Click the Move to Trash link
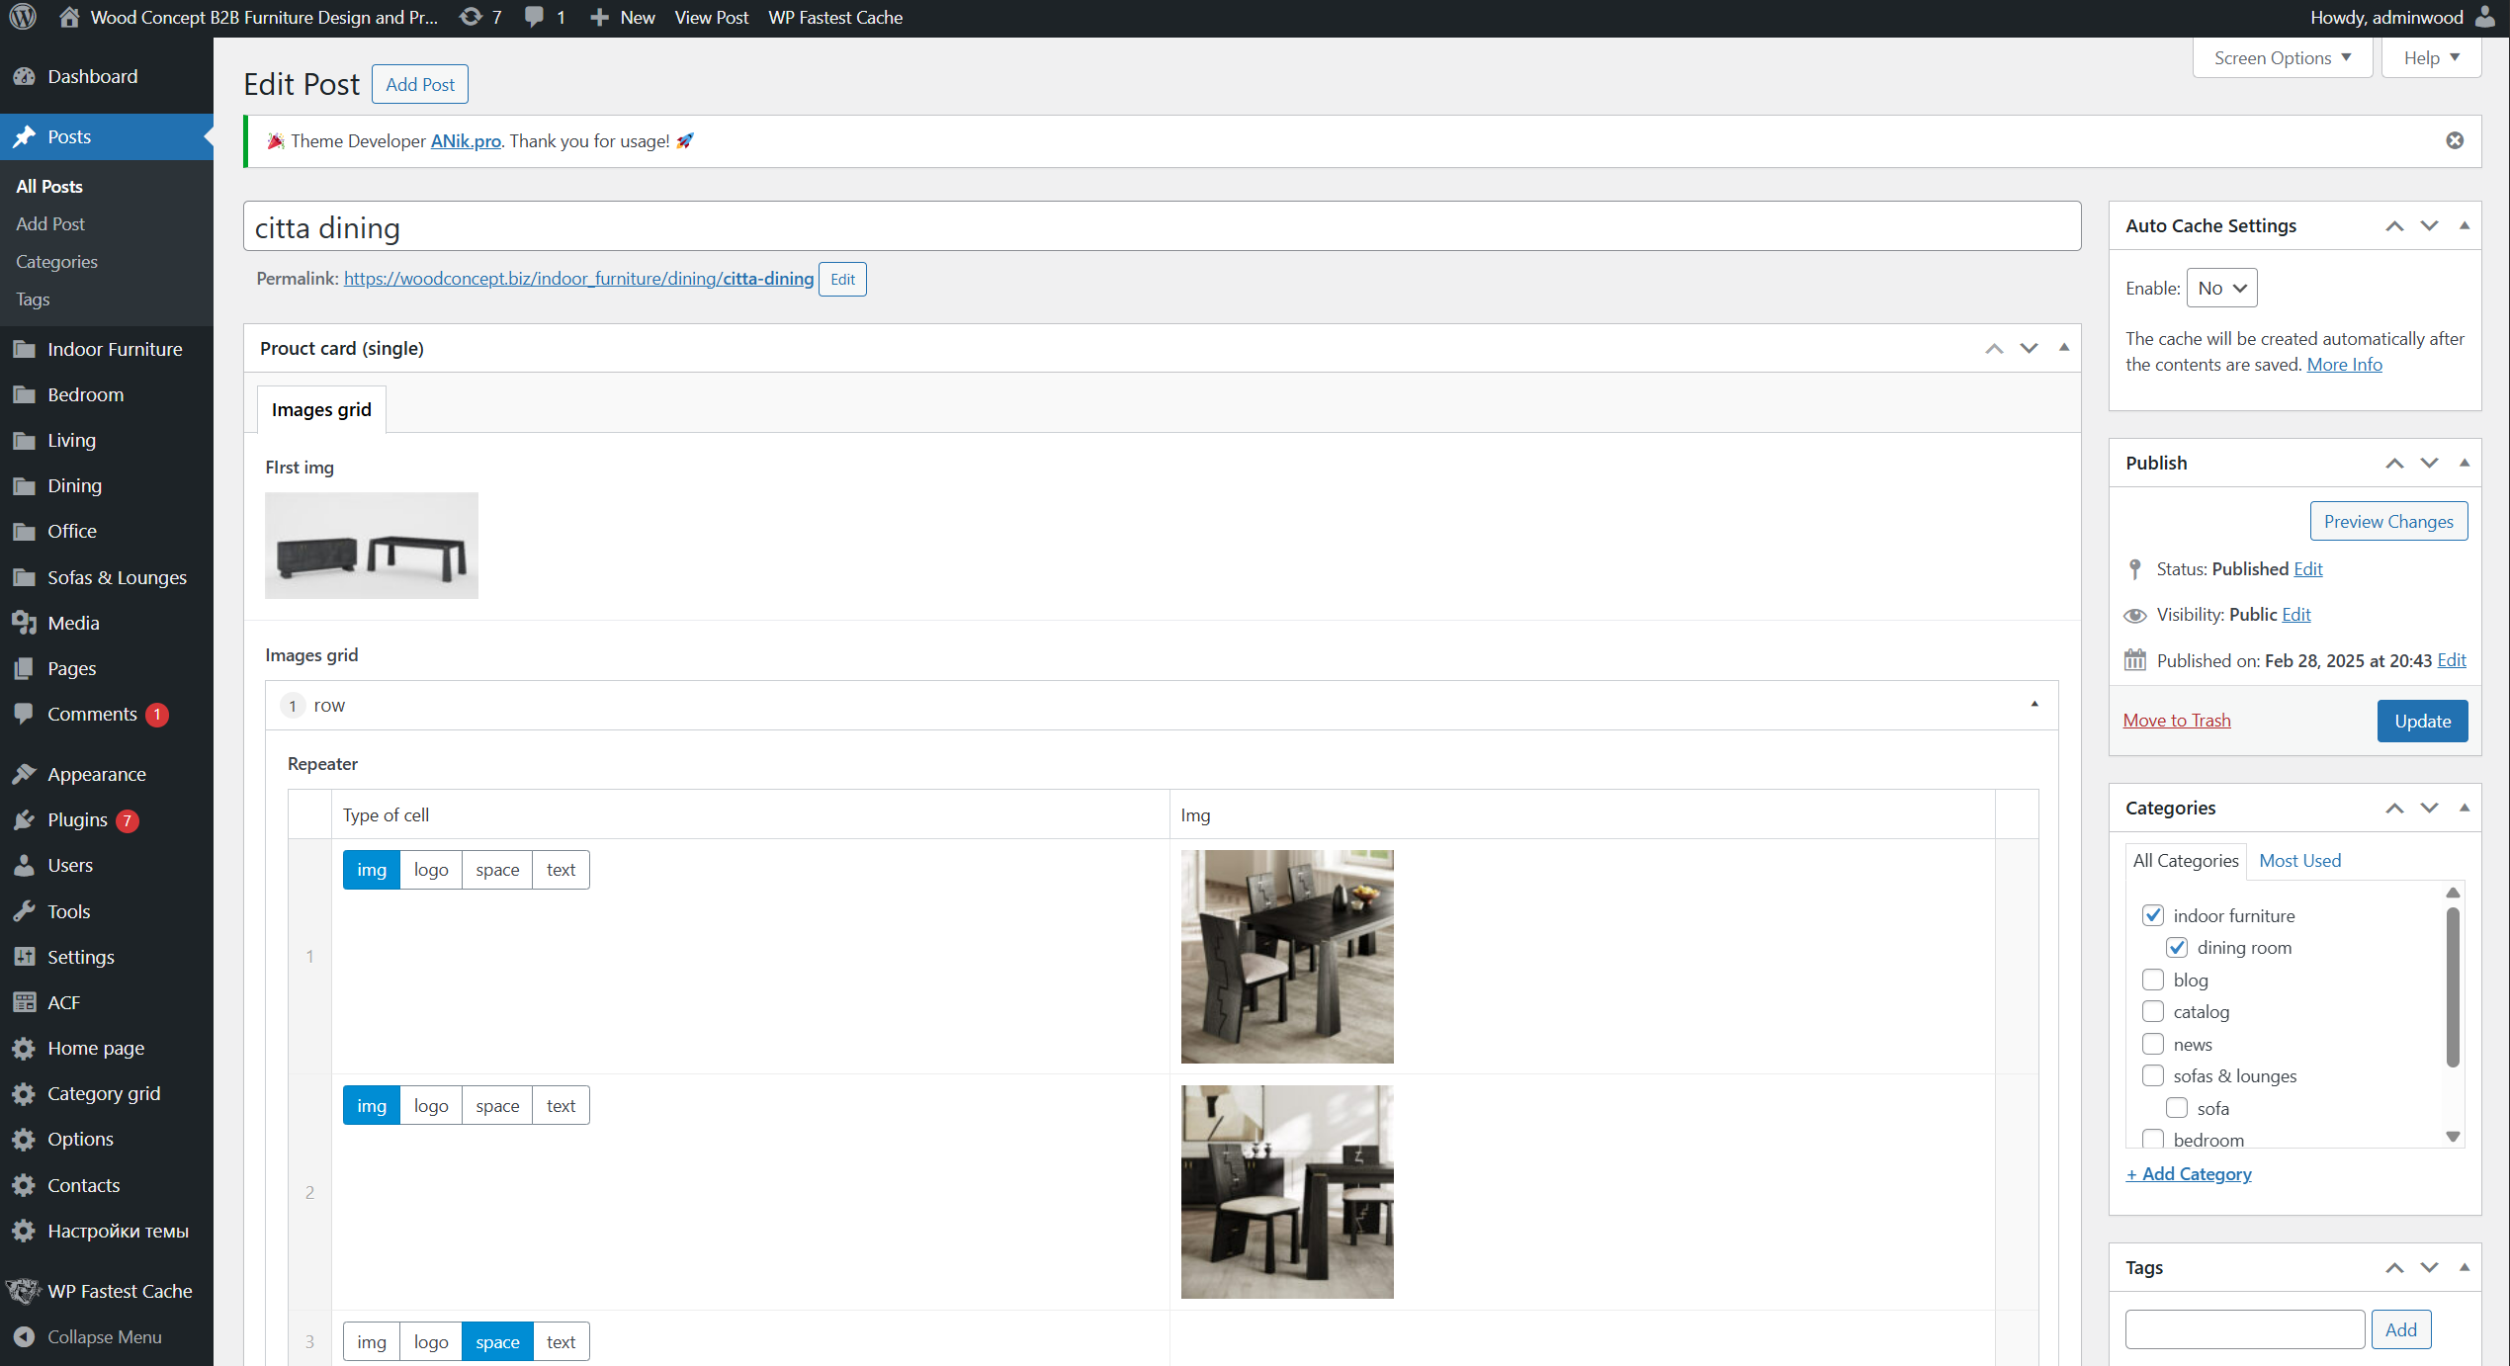Viewport: 2510px width, 1366px height. click(x=2176, y=720)
